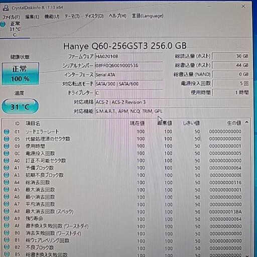This screenshot has width=257, height=257.
Task: Click the 現在値 column header
Action: pos(138,123)
